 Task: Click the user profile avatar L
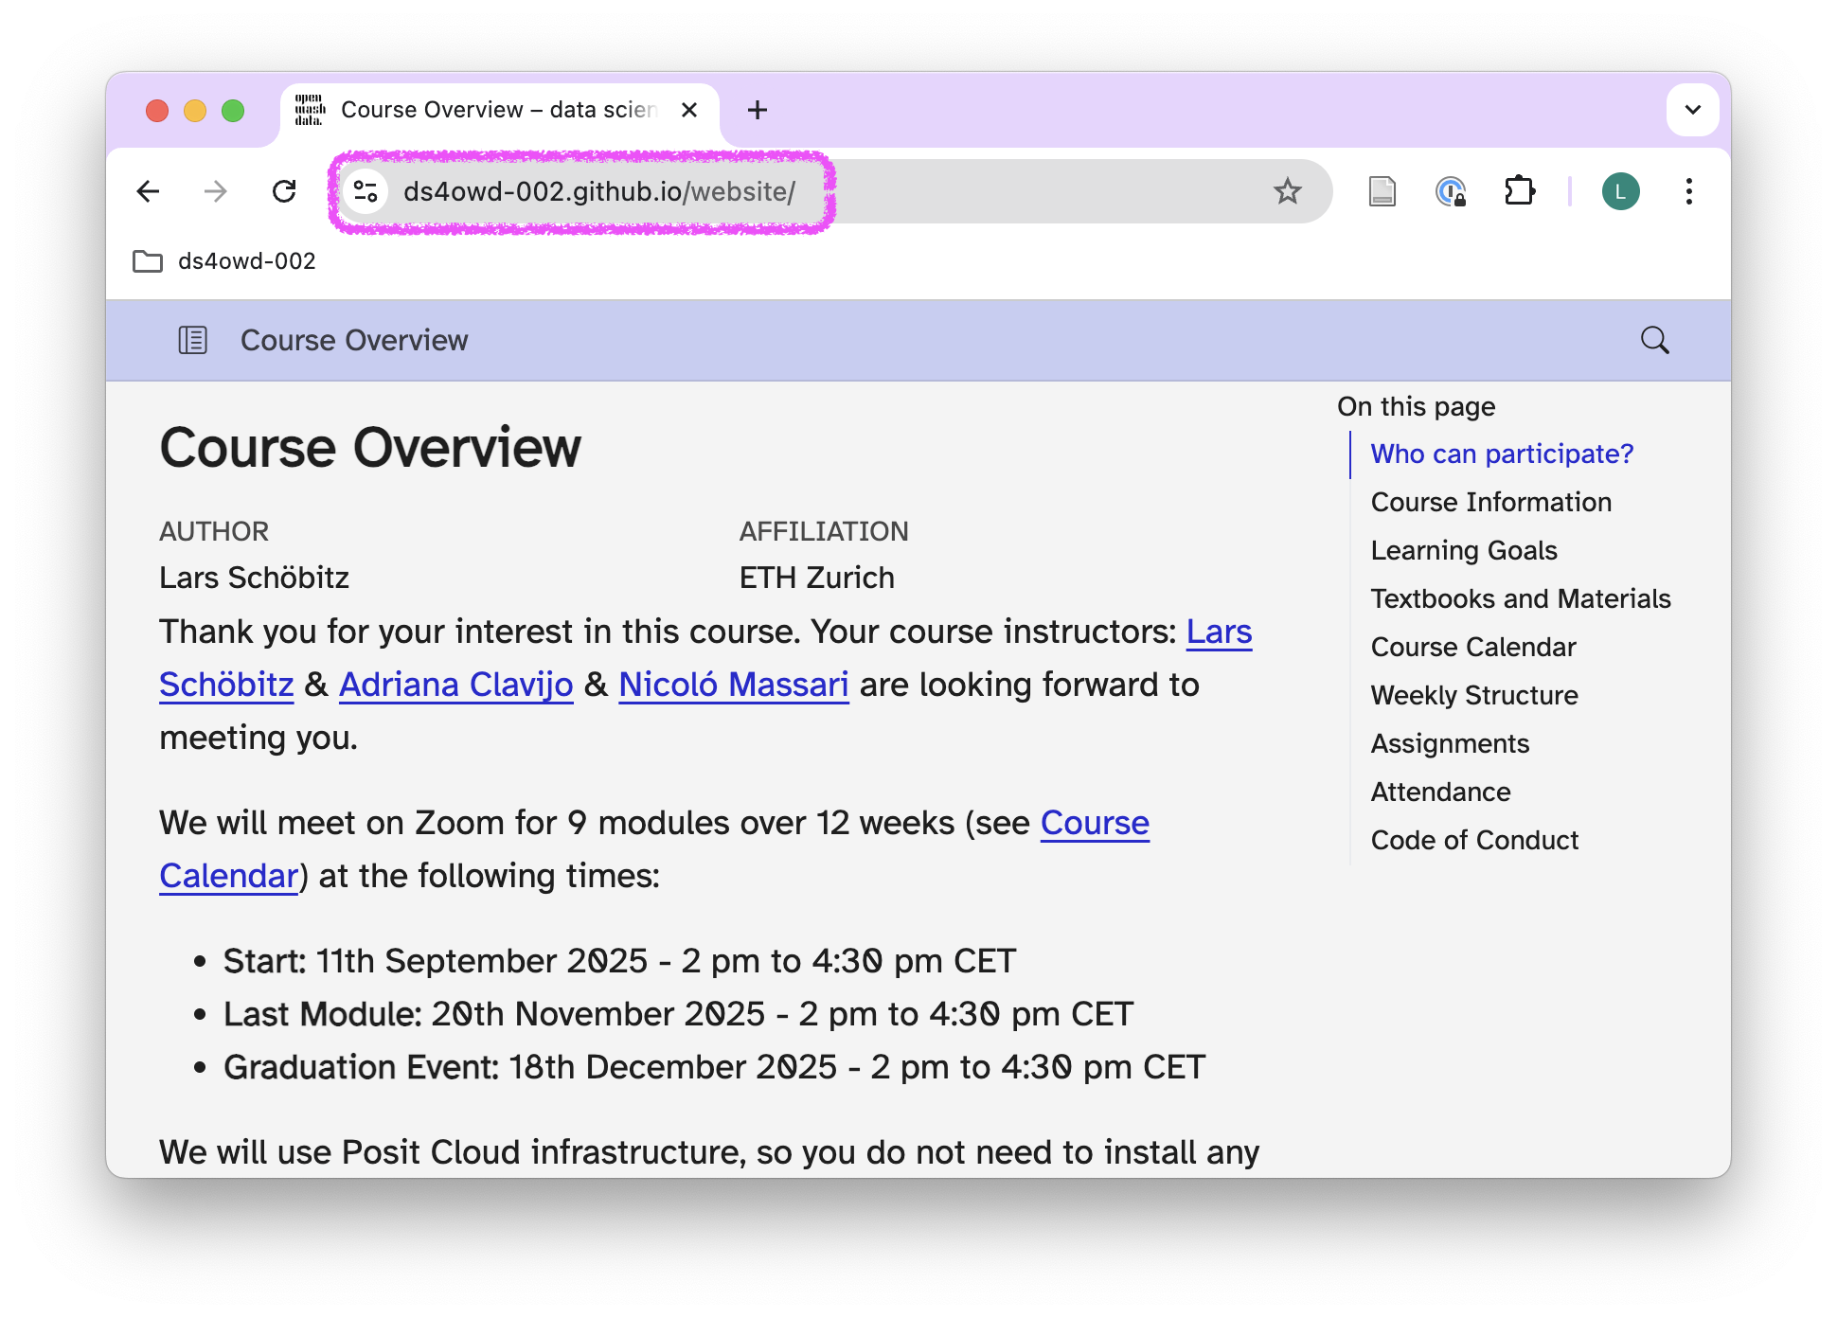tap(1620, 192)
